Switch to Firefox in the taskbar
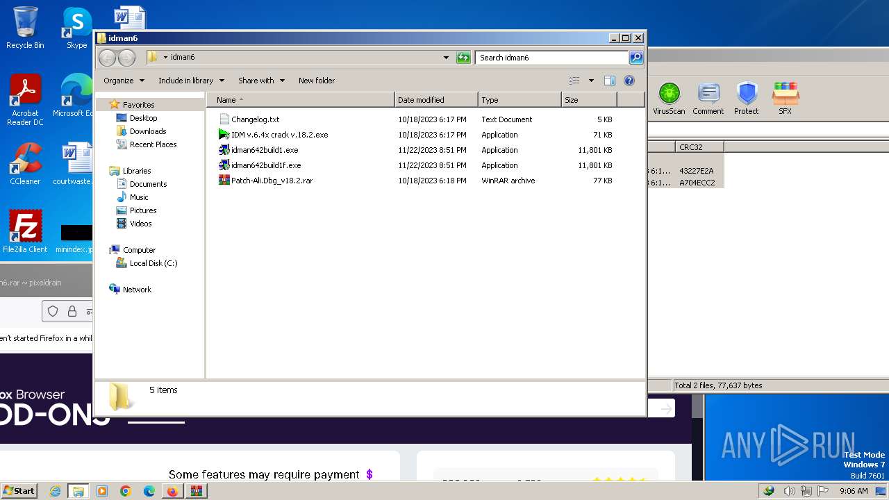The image size is (889, 500). (172, 491)
